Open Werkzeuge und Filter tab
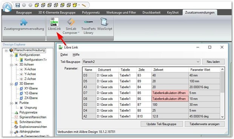The width and height of the screenshot is (234, 139). (121, 12)
